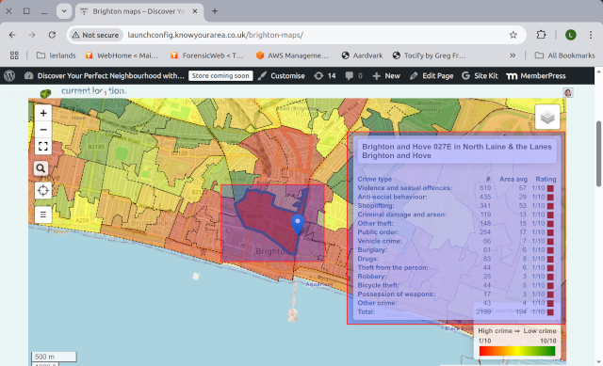Open the WordPress logo menu
Image resolution: width=603 pixels, height=366 pixels.
point(9,75)
